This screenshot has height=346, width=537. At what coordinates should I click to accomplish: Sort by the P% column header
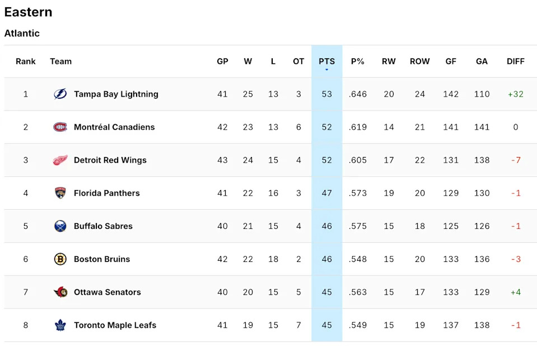[357, 62]
